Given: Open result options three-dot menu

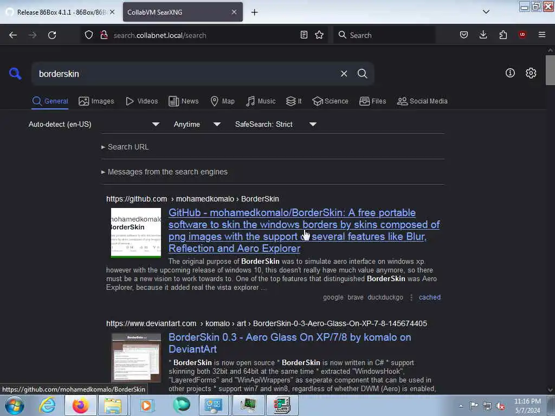Looking at the screenshot, I should point(411,297).
